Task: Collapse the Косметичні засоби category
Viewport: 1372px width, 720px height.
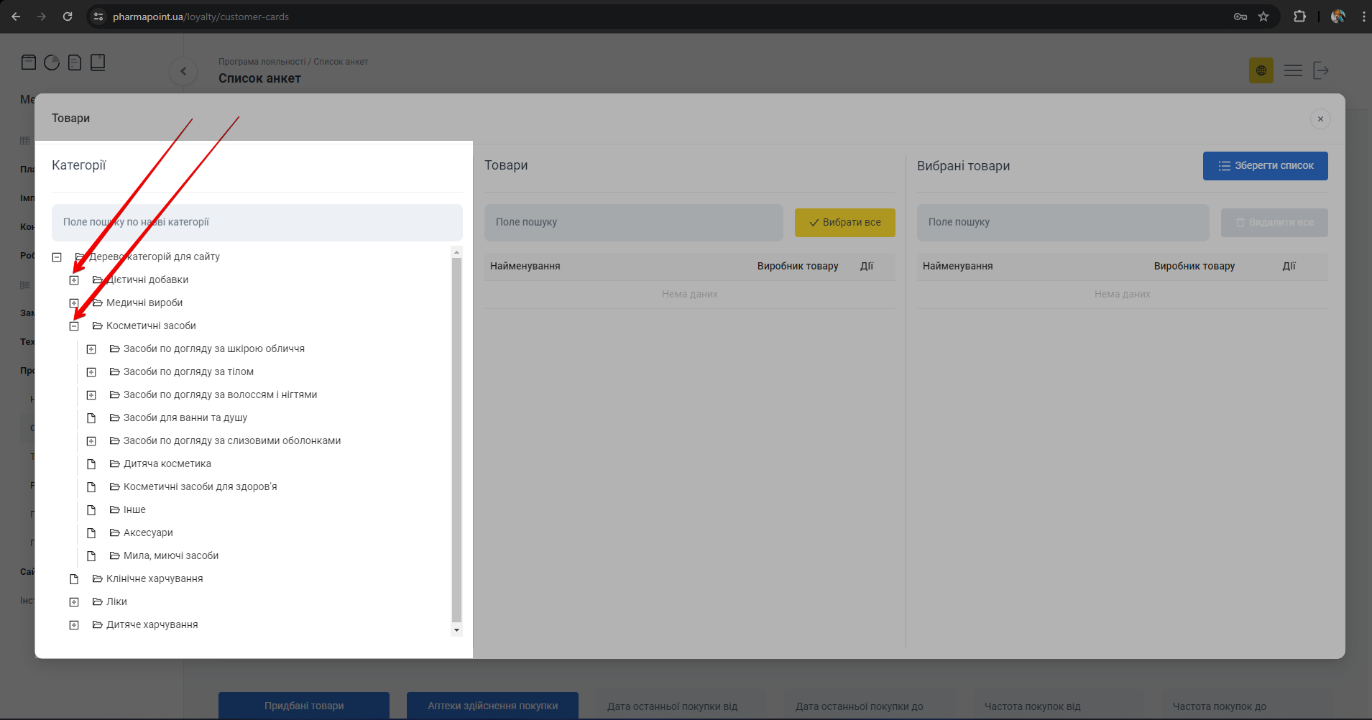Action: (74, 326)
